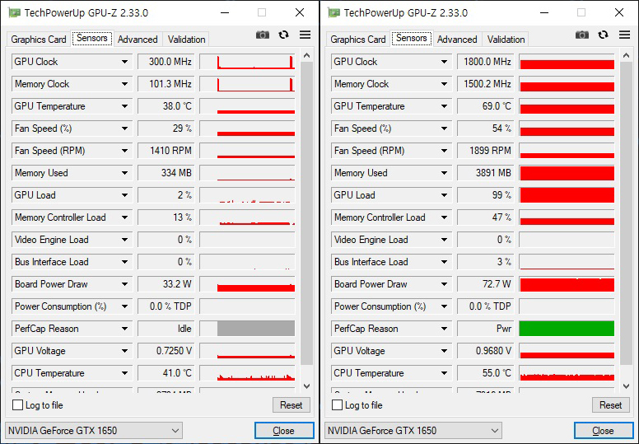Open hamburger menu in right GPU-Z window
Image resolution: width=639 pixels, height=444 pixels.
click(x=625, y=35)
